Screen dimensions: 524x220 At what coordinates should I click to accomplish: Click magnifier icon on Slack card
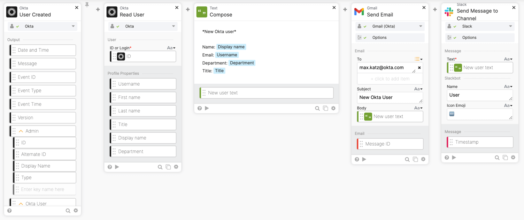[497, 158]
